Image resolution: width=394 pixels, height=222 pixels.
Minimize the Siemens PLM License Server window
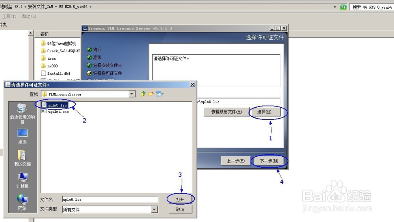click(x=272, y=28)
